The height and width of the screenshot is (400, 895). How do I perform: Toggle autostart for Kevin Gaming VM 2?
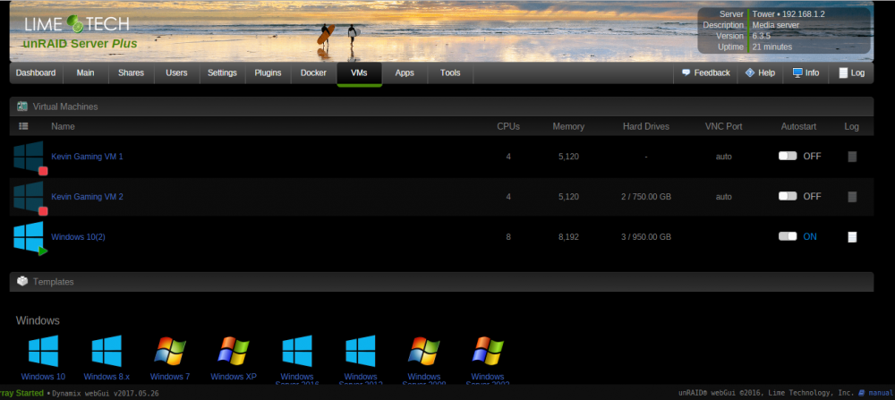pyautogui.click(x=788, y=196)
